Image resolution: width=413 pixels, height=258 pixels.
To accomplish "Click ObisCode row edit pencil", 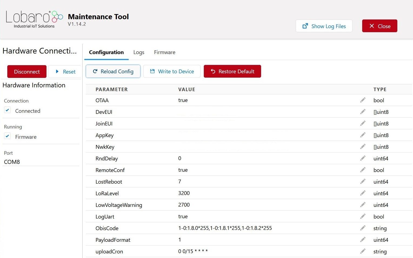I will 363,228.
